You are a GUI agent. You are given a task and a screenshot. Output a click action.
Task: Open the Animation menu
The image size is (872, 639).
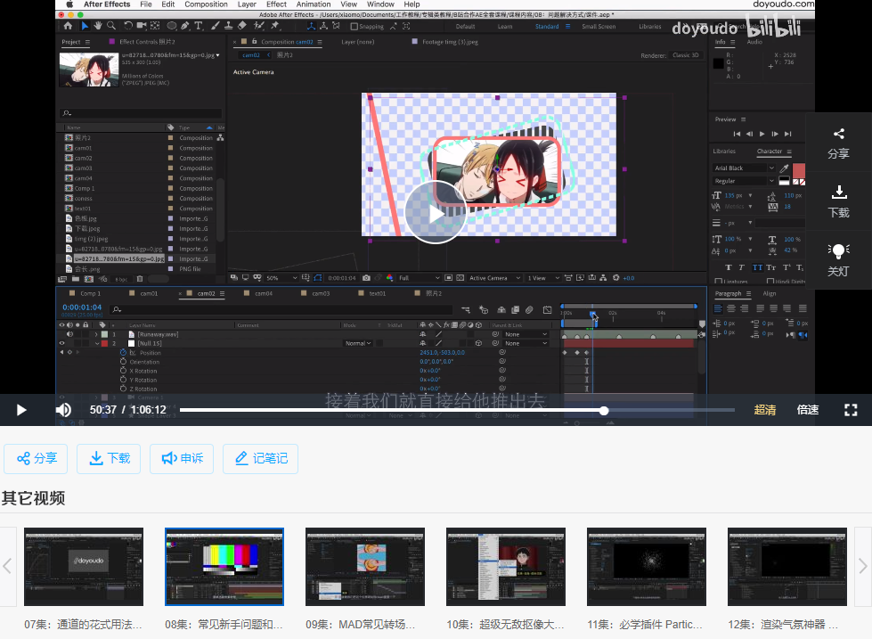pyautogui.click(x=314, y=4)
